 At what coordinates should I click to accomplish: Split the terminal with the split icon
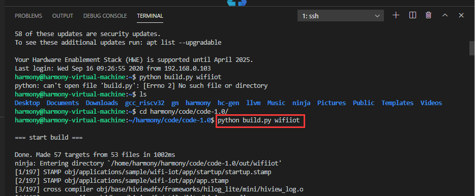(412, 15)
